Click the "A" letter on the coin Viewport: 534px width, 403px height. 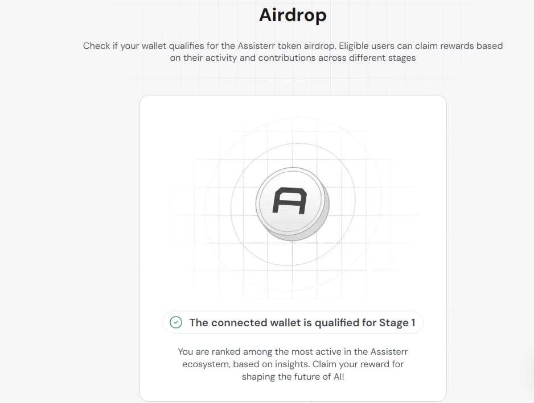[x=290, y=201]
